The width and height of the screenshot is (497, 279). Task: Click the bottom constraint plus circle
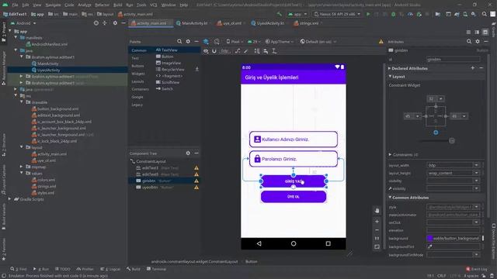pos(436,133)
